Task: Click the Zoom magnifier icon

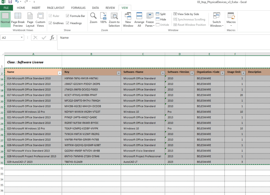Action: click(x=93, y=18)
